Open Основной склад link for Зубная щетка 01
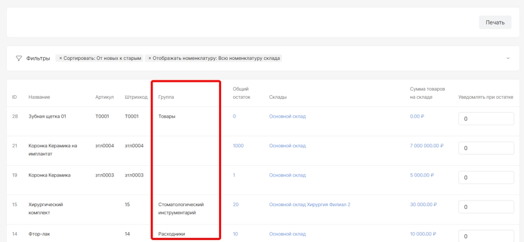Image resolution: width=524 pixels, height=242 pixels. [287, 117]
